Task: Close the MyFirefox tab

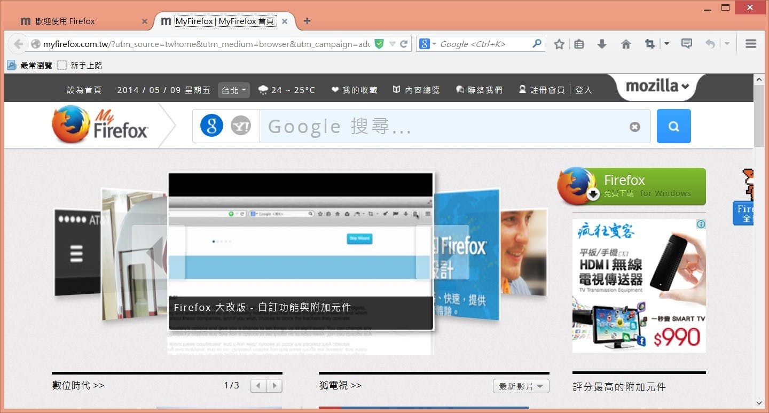Action: click(285, 21)
